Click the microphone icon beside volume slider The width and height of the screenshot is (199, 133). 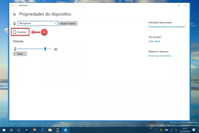click(x=15, y=49)
